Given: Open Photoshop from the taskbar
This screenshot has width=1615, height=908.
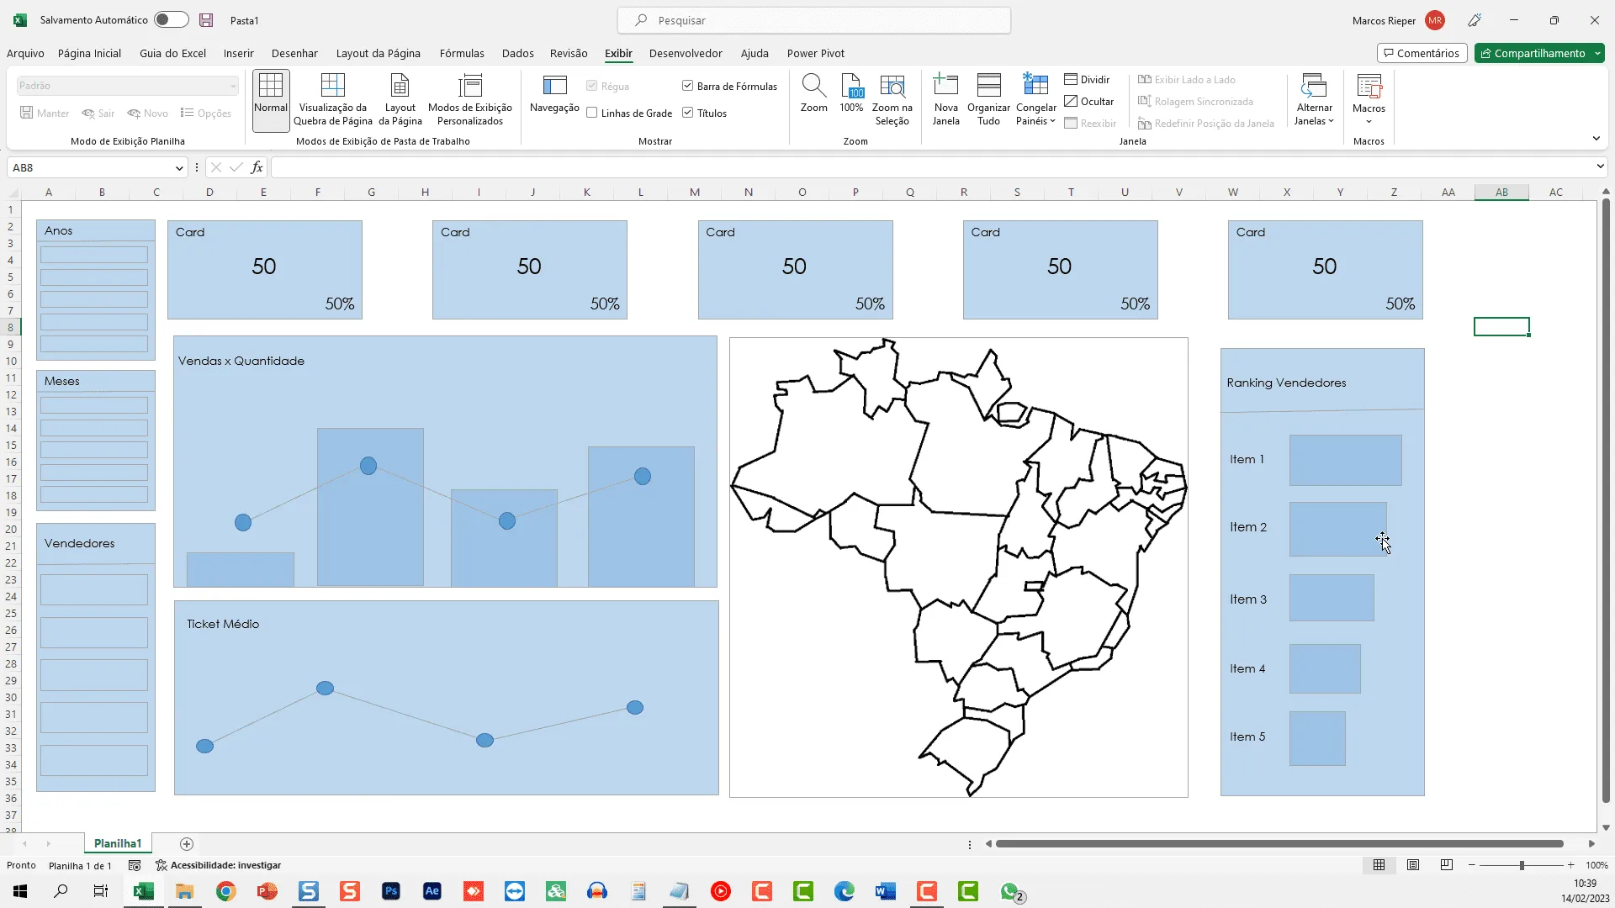Looking at the screenshot, I should [391, 891].
